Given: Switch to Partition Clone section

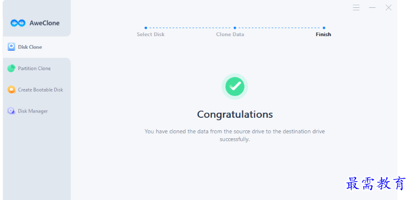Looking at the screenshot, I should 37,69.
